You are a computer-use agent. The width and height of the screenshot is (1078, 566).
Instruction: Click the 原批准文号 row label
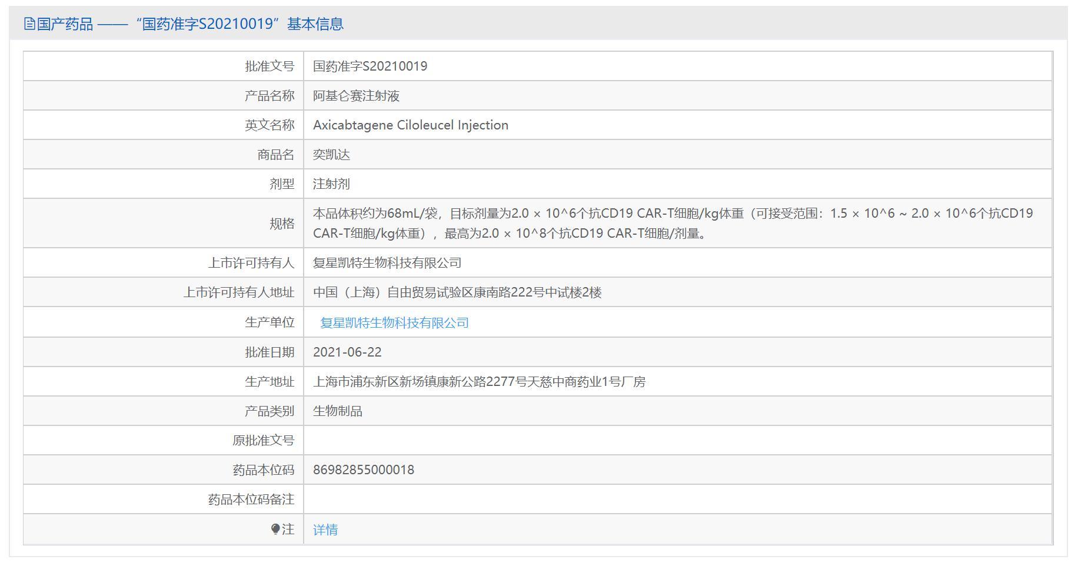(x=263, y=440)
